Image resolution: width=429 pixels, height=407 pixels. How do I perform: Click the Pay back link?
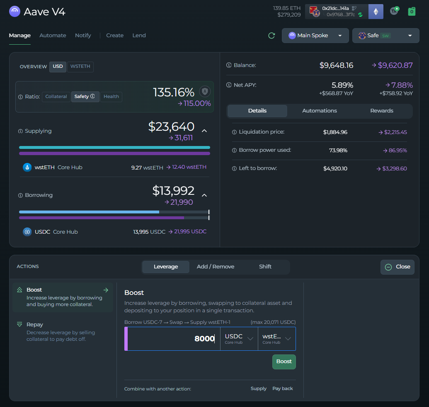[x=282, y=389]
